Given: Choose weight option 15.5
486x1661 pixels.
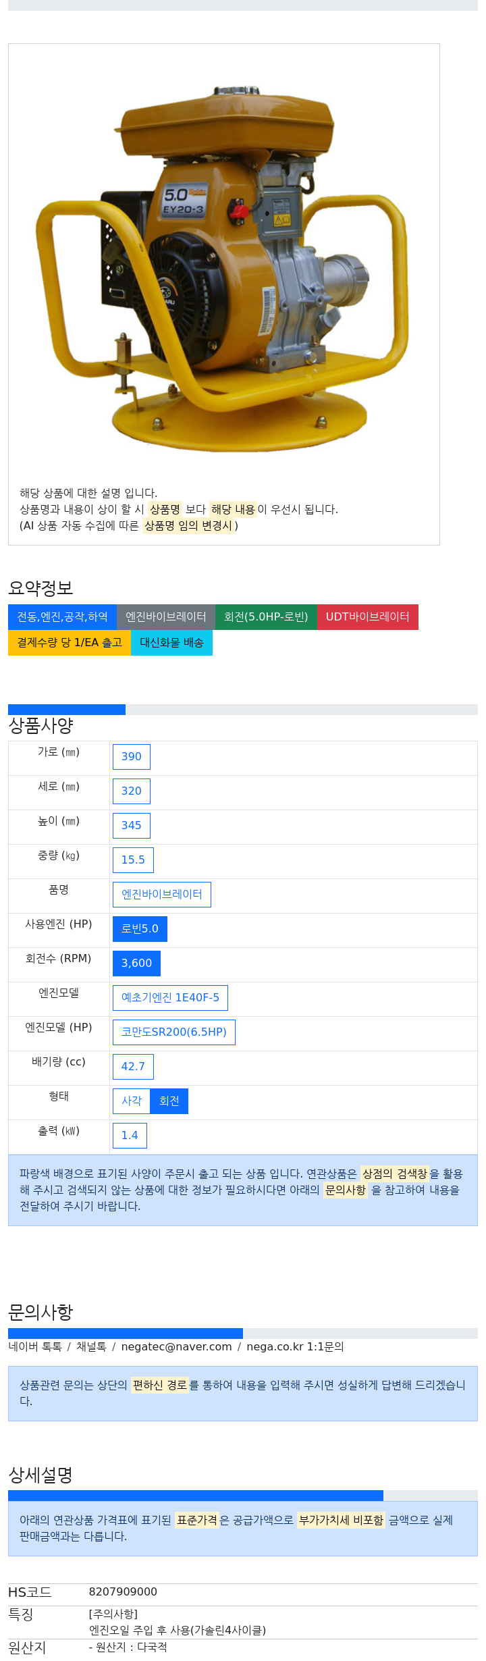Looking at the screenshot, I should click(x=133, y=860).
